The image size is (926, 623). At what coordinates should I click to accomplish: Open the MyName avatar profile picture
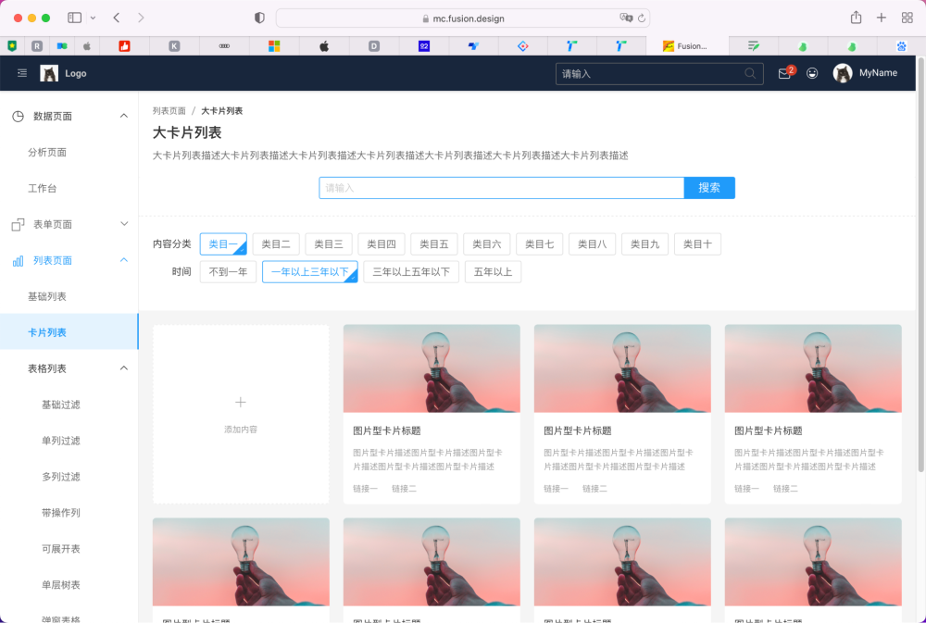click(843, 73)
